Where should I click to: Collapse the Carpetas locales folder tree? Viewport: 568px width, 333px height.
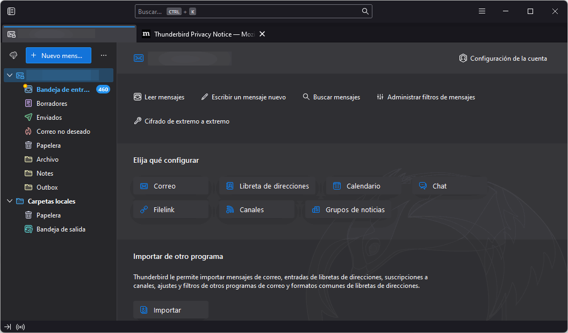(10, 201)
